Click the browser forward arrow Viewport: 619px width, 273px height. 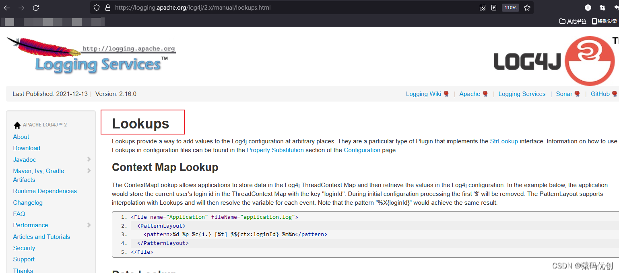[x=21, y=8]
